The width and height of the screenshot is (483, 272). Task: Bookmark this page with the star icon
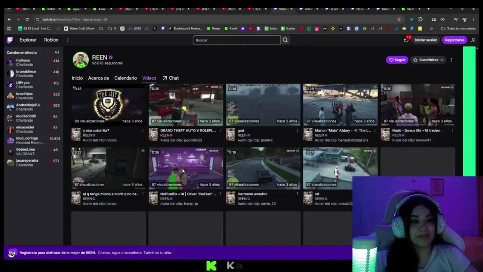pos(399,19)
